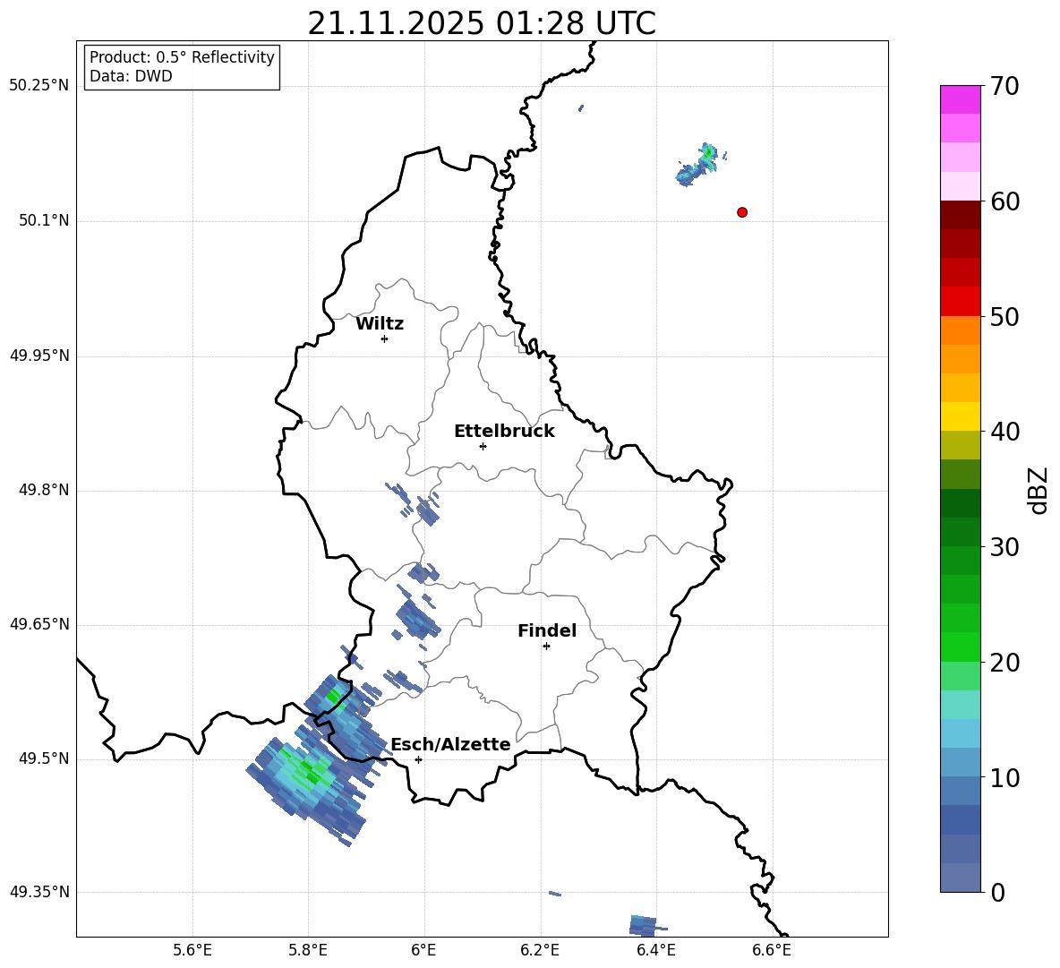Click the cross marker below Esch/Alzette

(418, 759)
